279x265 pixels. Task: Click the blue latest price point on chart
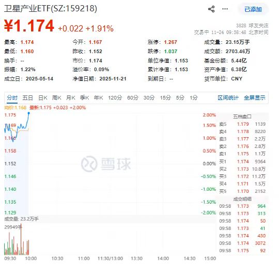(28, 113)
